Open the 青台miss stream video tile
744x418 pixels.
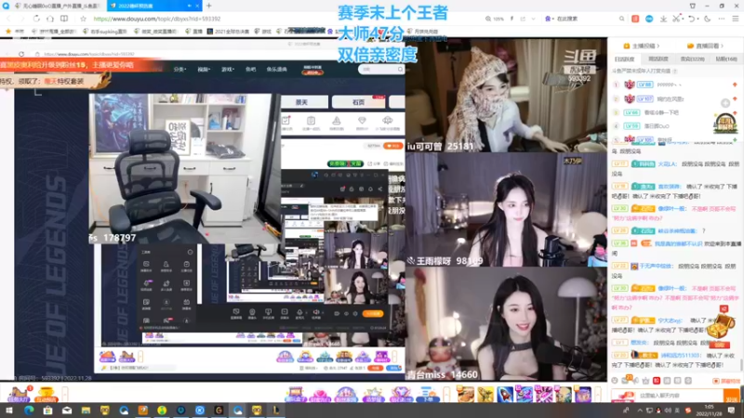[506, 323]
